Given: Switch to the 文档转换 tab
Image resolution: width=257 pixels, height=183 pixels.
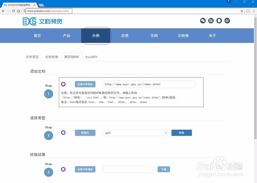Looking at the screenshot, I should (x=51, y=57).
